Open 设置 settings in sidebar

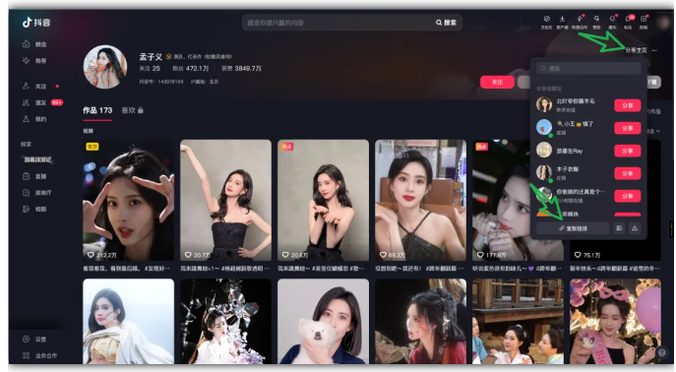[34, 340]
